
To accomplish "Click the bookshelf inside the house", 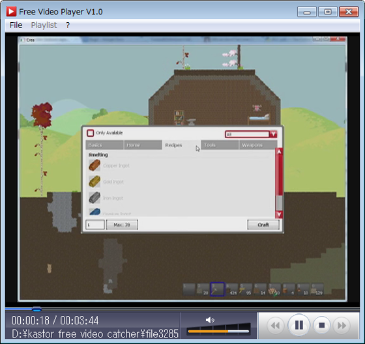I will 179,117.
